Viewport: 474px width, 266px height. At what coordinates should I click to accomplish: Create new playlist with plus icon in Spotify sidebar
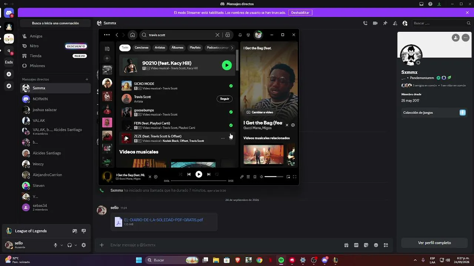tap(107, 58)
